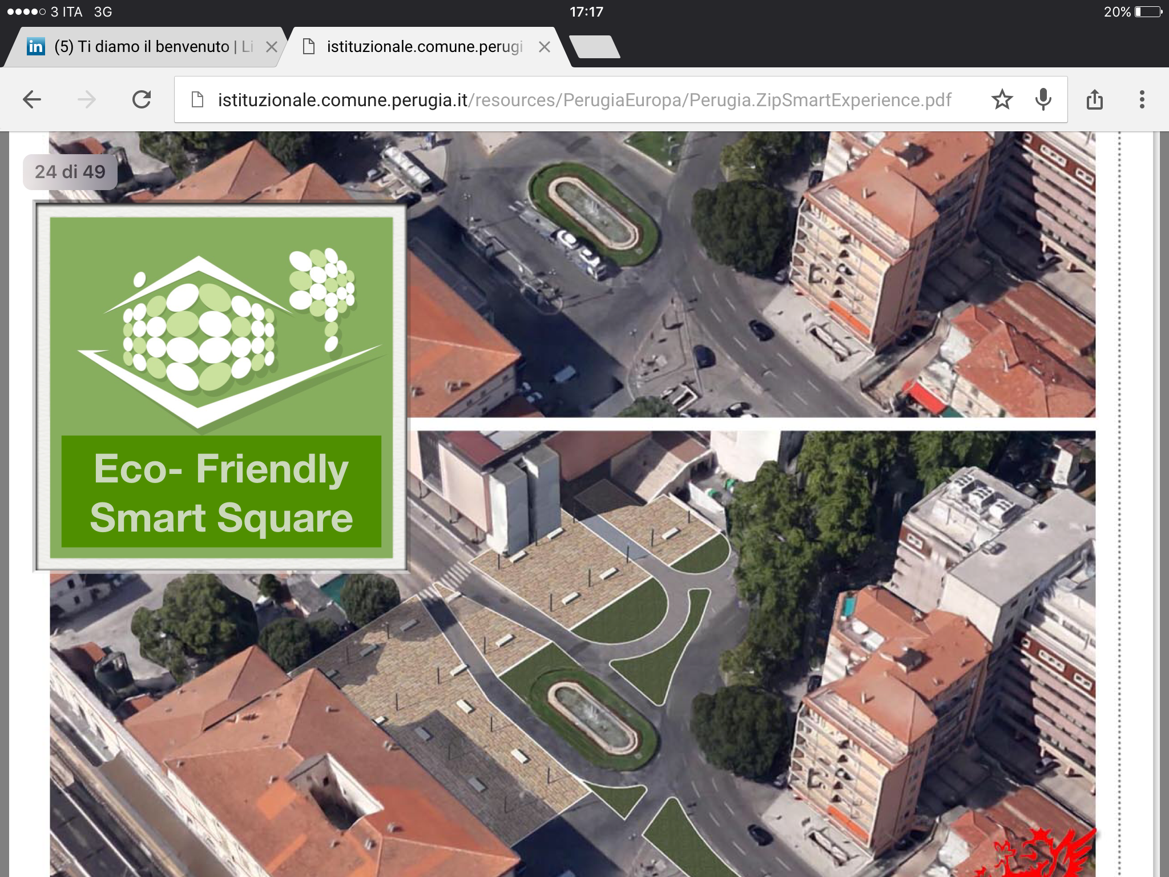The height and width of the screenshot is (877, 1169).
Task: Open Chrome three-dot menu
Action: click(1142, 100)
